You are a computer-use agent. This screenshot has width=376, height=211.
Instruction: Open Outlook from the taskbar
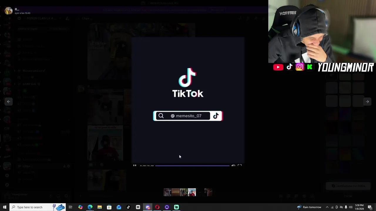(x=119, y=207)
